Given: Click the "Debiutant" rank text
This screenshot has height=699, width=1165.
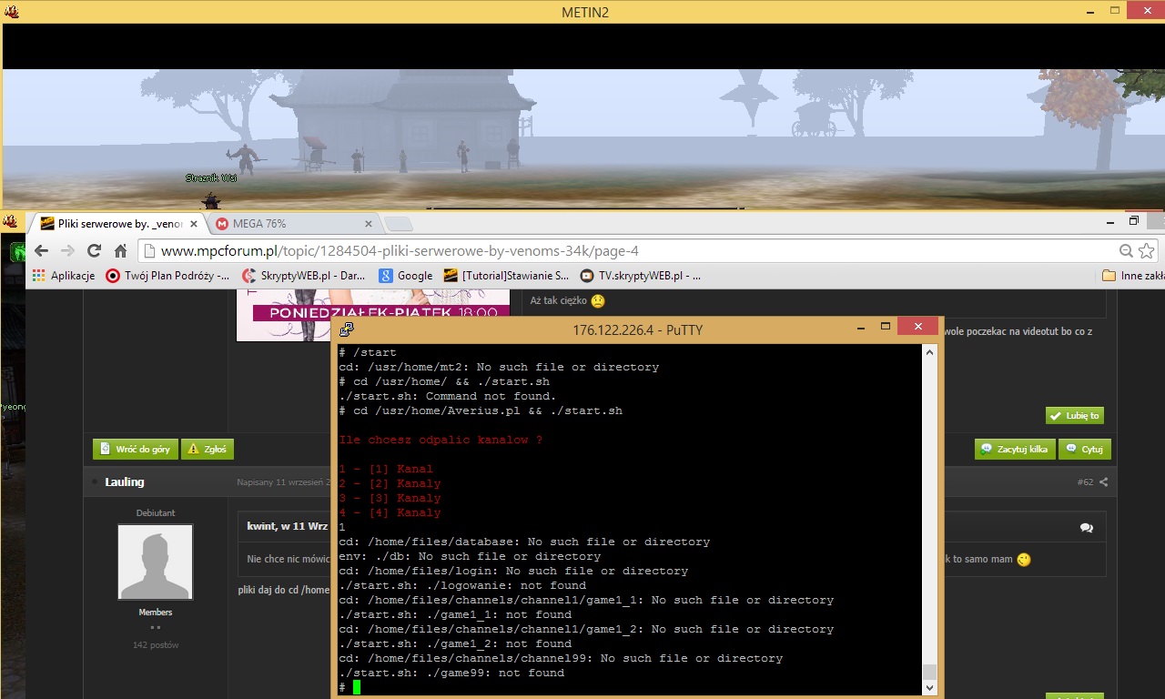Looking at the screenshot, I should (x=156, y=513).
